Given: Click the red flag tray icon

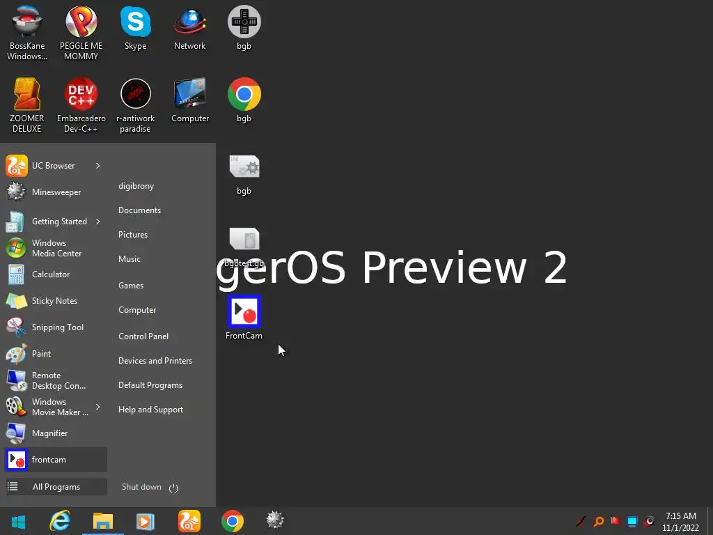Looking at the screenshot, I should click(x=616, y=521).
